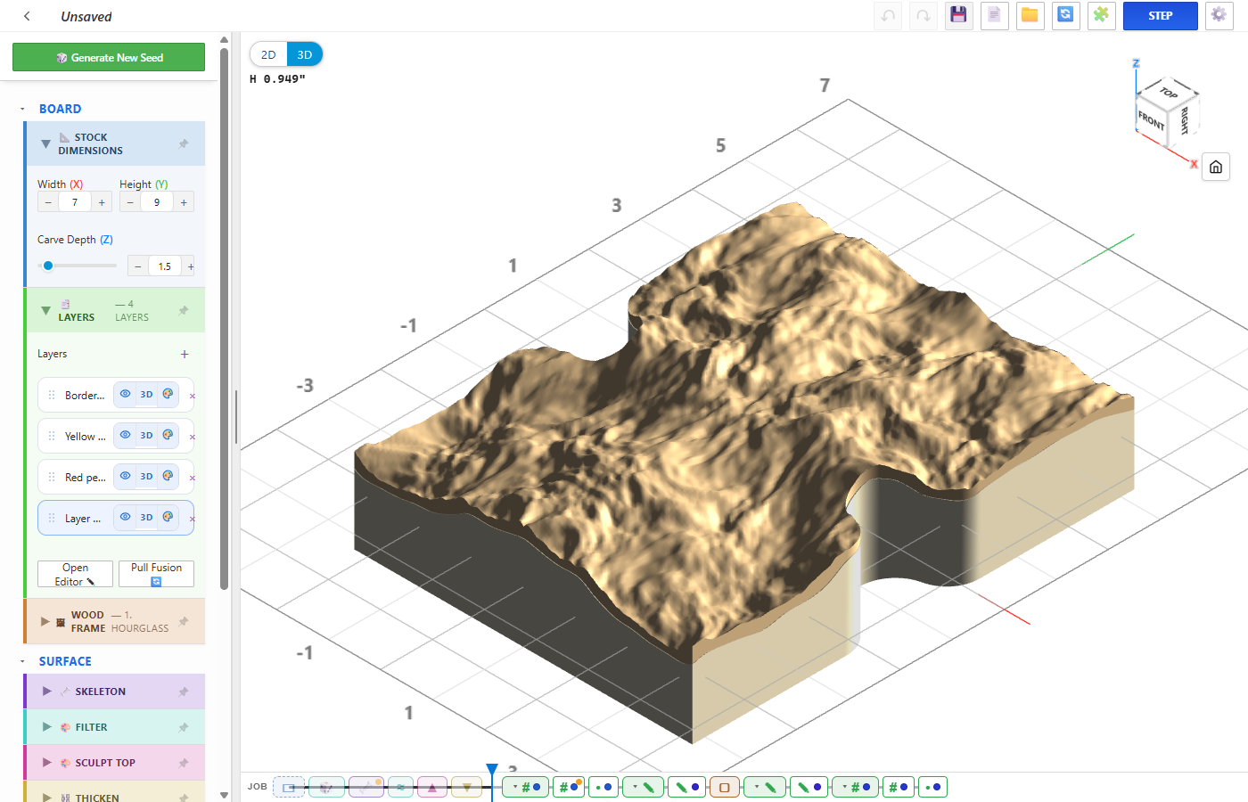Expand the Filter section
Viewport: 1248px width, 802px height.
(x=47, y=726)
